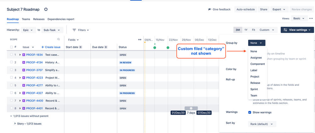Select the Fit timeframe button
This screenshot has width=315, height=133.
(x=254, y=30)
